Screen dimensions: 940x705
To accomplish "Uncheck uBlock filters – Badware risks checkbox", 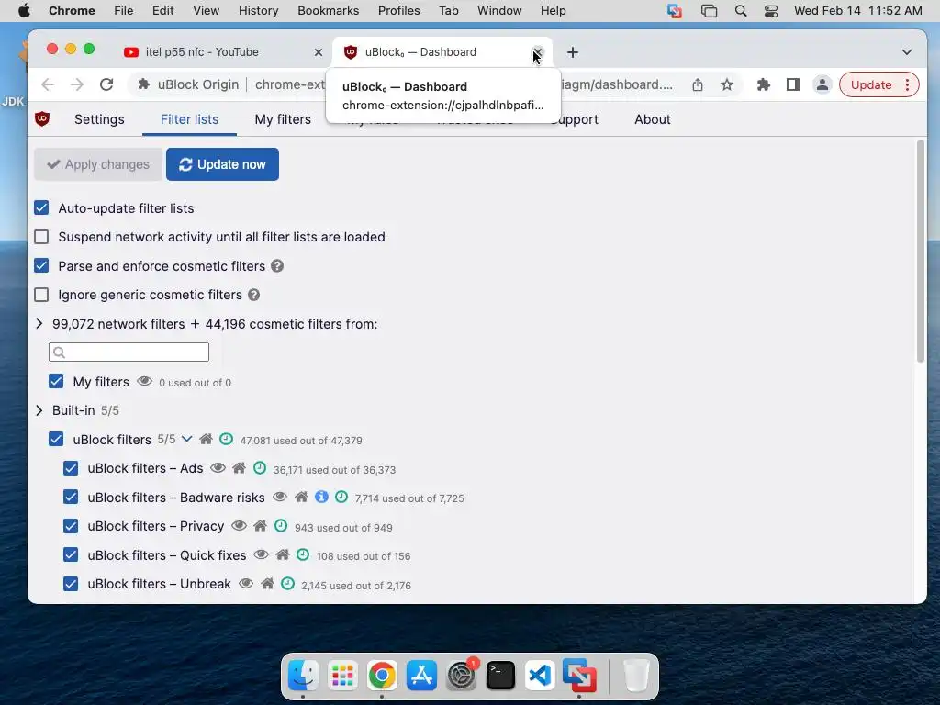I will [70, 497].
